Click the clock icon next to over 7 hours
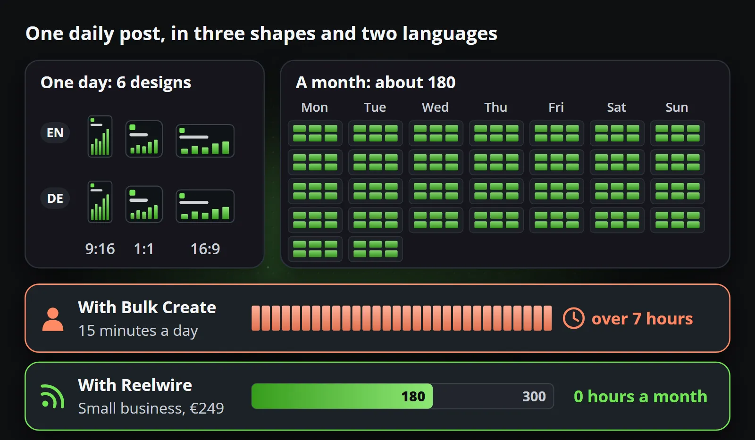755x440 pixels. point(574,318)
